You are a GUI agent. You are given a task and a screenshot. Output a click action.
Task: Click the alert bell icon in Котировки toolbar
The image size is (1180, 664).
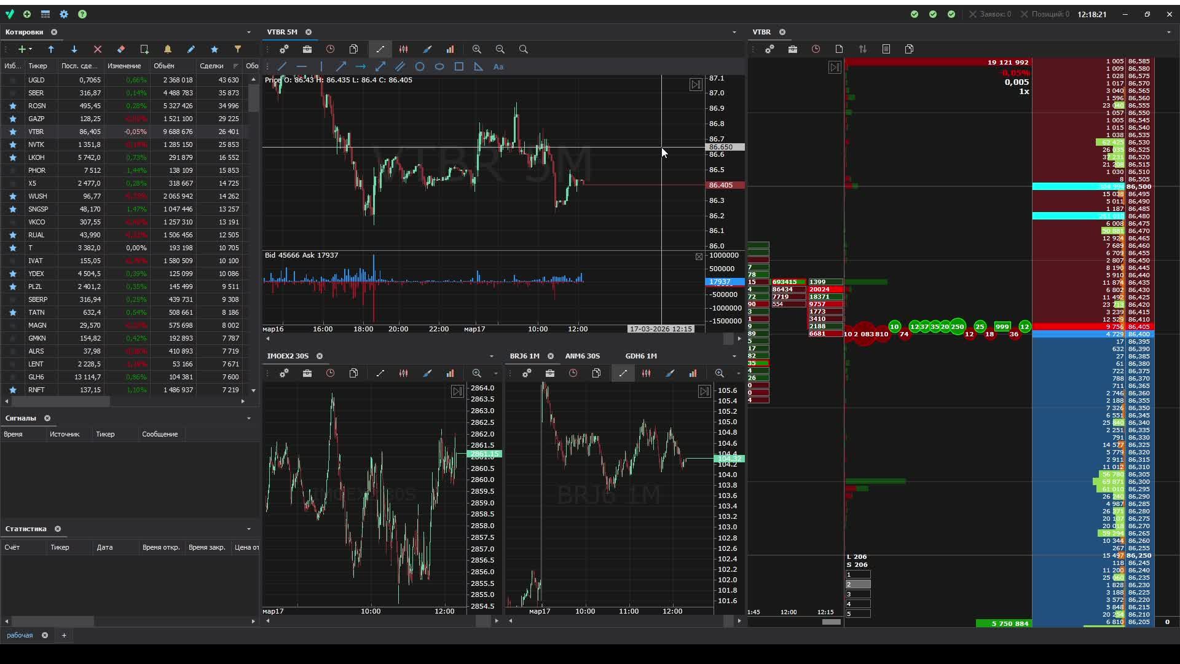[x=167, y=49]
